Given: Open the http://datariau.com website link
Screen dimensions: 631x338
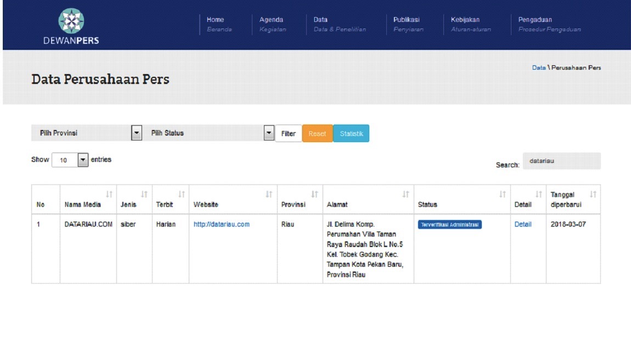Looking at the screenshot, I should (x=222, y=224).
